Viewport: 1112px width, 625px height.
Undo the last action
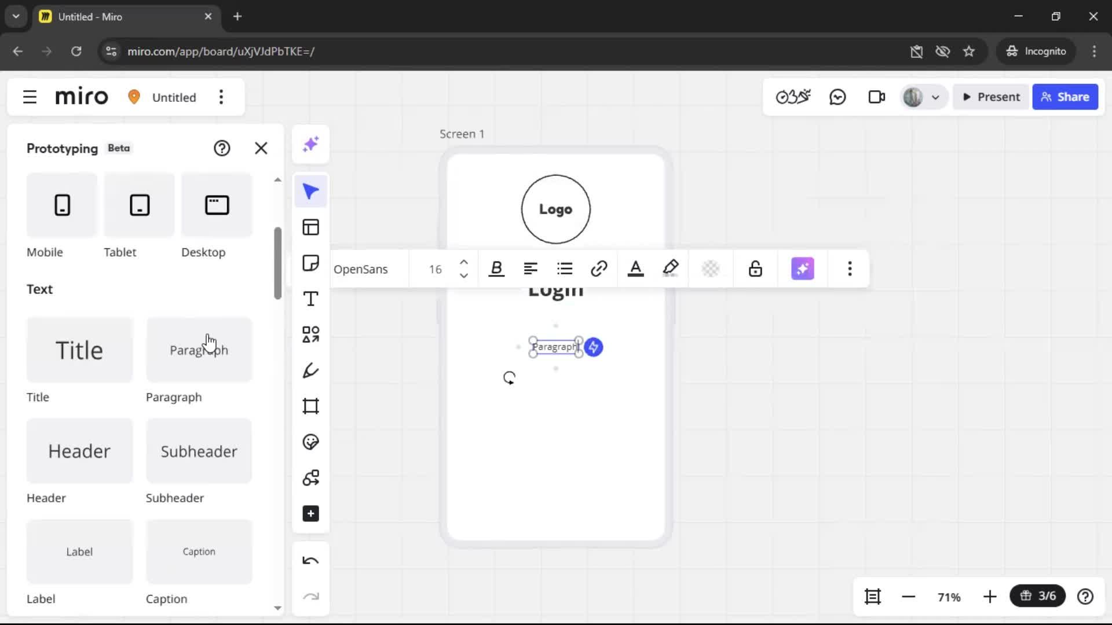click(311, 561)
